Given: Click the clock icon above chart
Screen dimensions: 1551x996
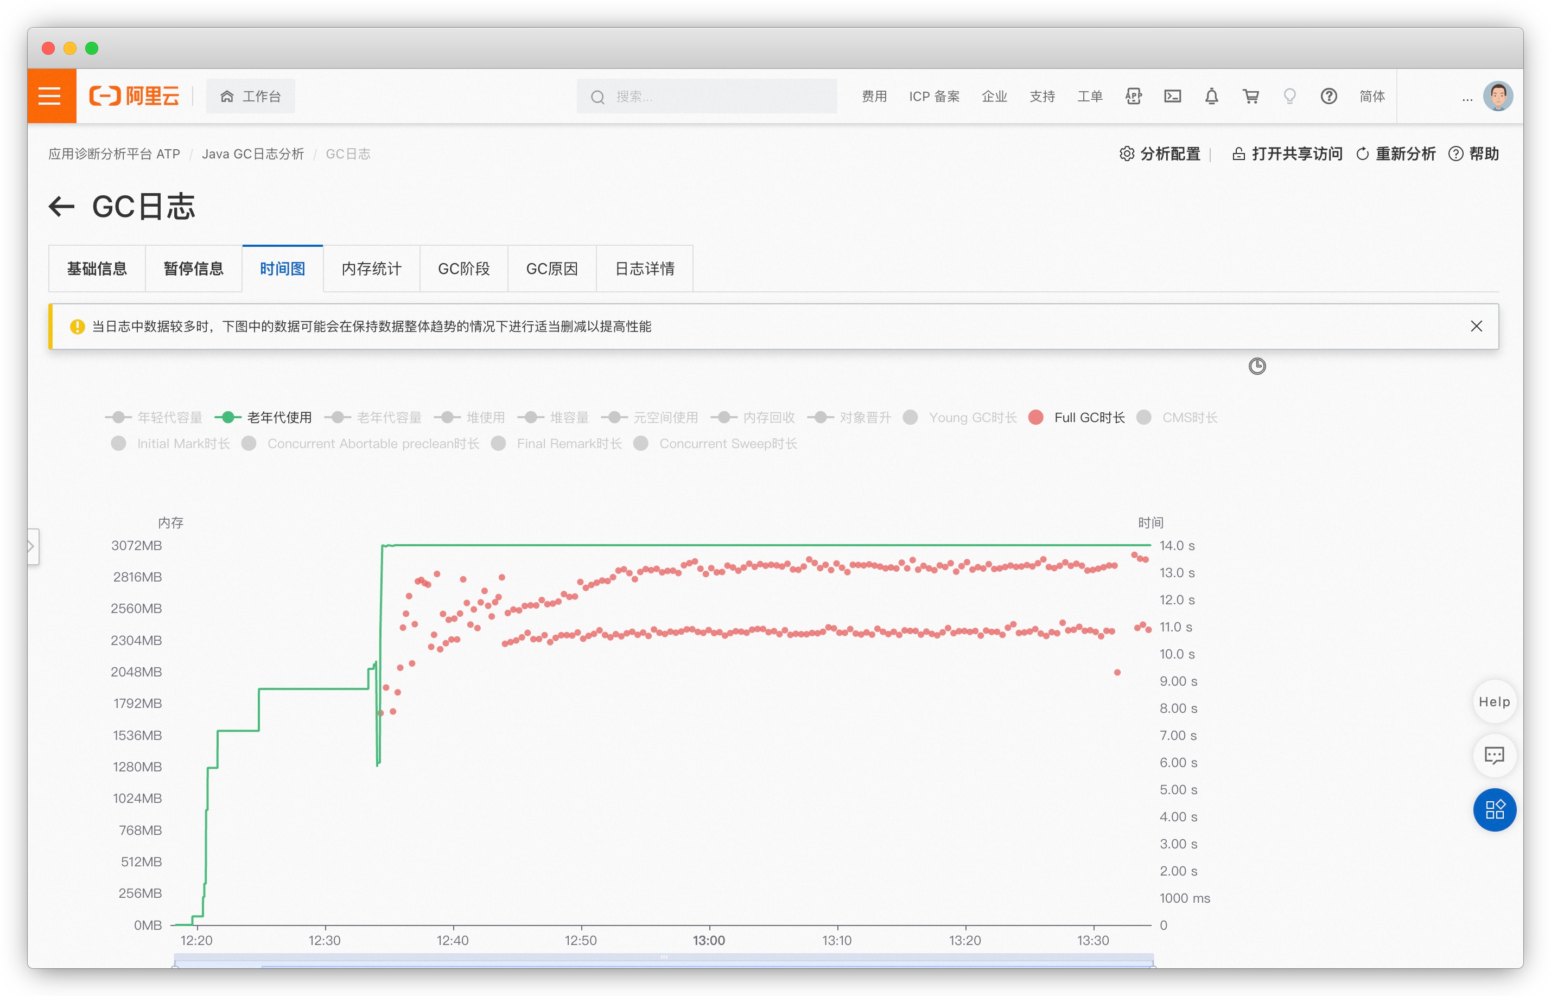Looking at the screenshot, I should coord(1257,366).
